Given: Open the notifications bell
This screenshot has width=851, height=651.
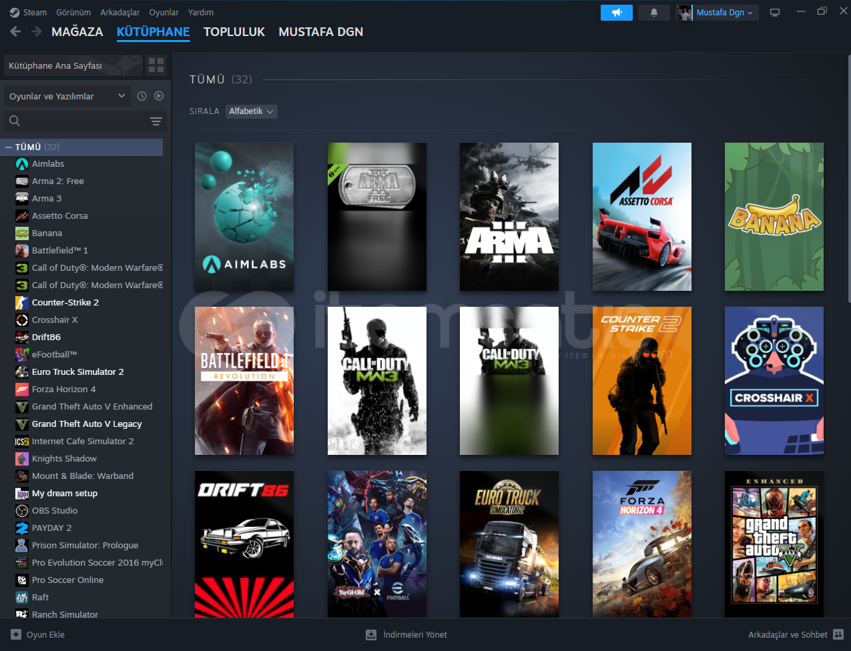Looking at the screenshot, I should tap(653, 13).
